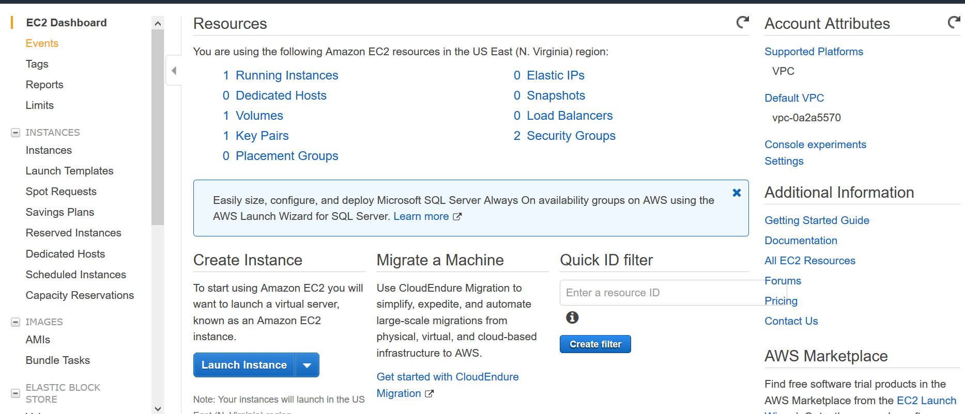Collapse the INSTANCES section
965x414 pixels.
(16, 133)
